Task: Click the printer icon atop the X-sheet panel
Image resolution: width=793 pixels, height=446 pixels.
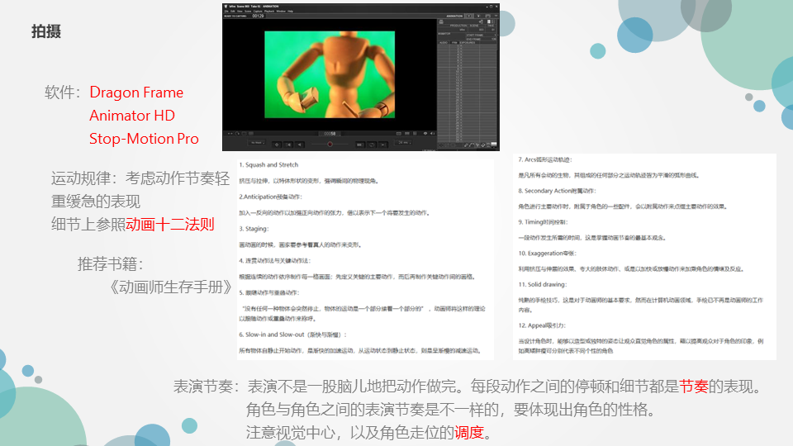Action: pyautogui.click(x=441, y=21)
